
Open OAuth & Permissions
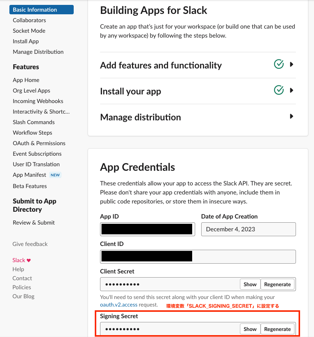point(39,143)
